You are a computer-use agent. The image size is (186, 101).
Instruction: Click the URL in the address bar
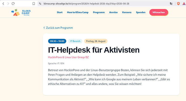pos(86,4)
